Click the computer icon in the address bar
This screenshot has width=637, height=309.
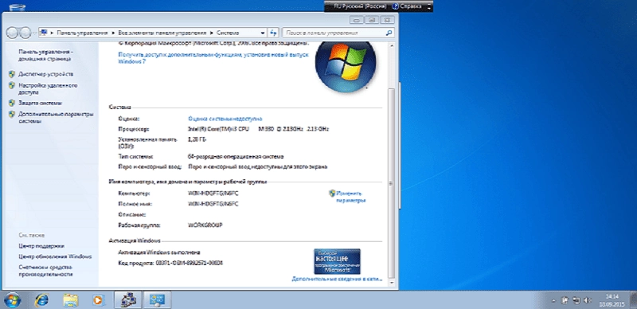pyautogui.click(x=45, y=33)
